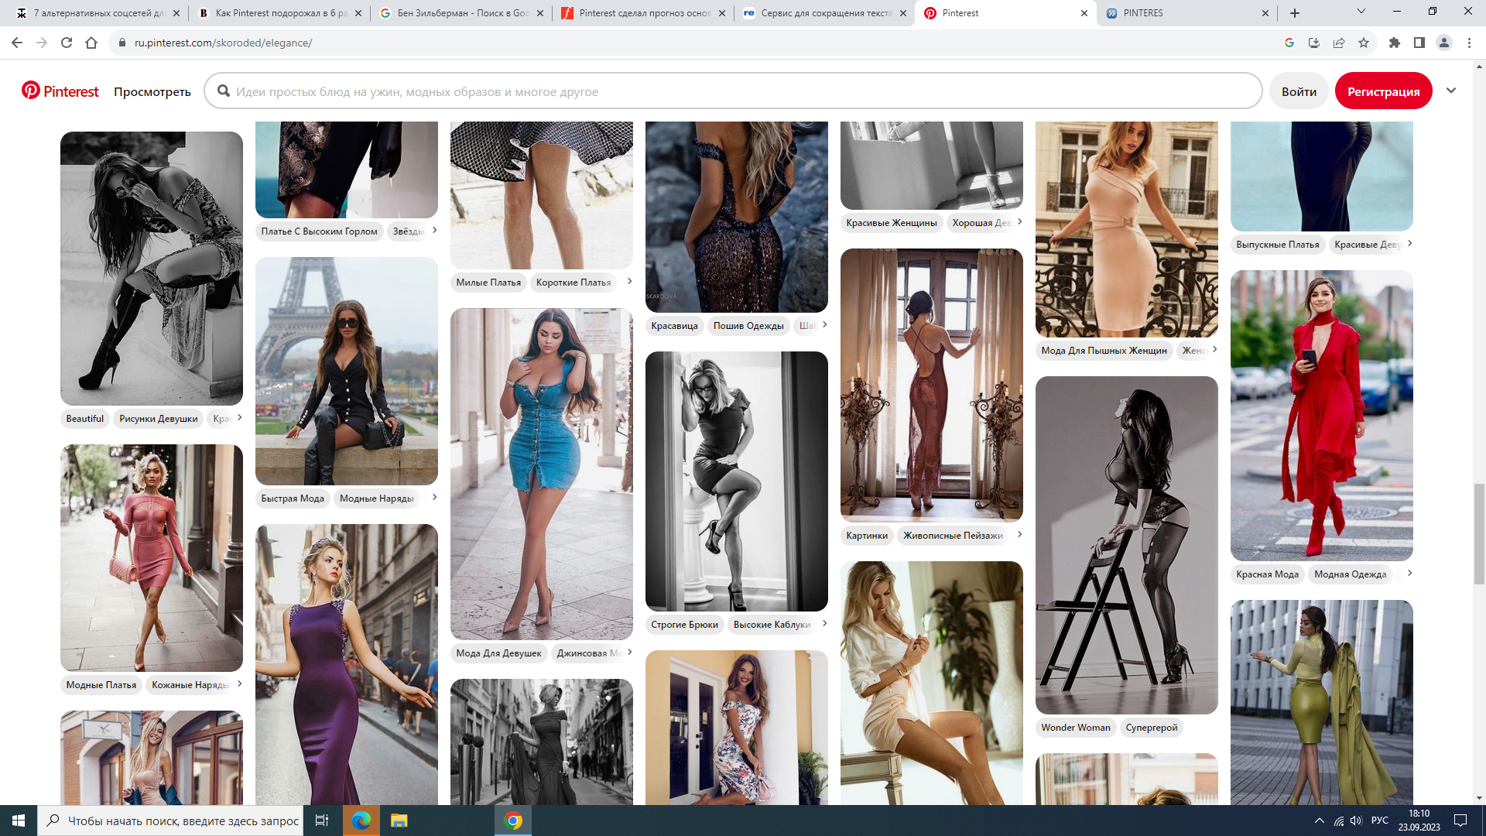Open the Chrome extensions puzzle icon
Viewport: 1486px width, 836px height.
point(1395,43)
